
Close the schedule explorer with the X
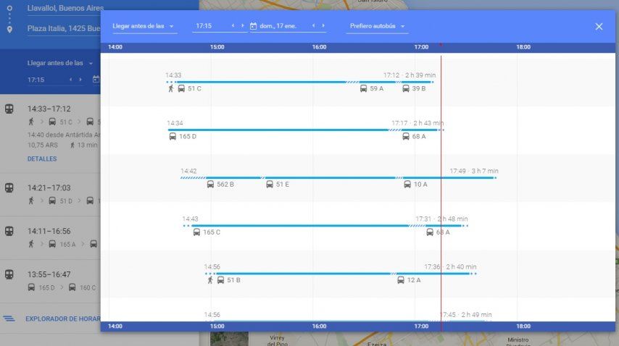coord(599,26)
